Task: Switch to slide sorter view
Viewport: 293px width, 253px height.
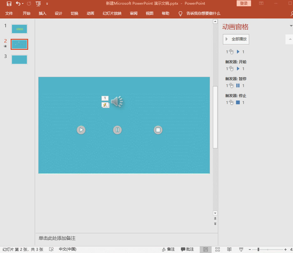Action: pos(218,249)
